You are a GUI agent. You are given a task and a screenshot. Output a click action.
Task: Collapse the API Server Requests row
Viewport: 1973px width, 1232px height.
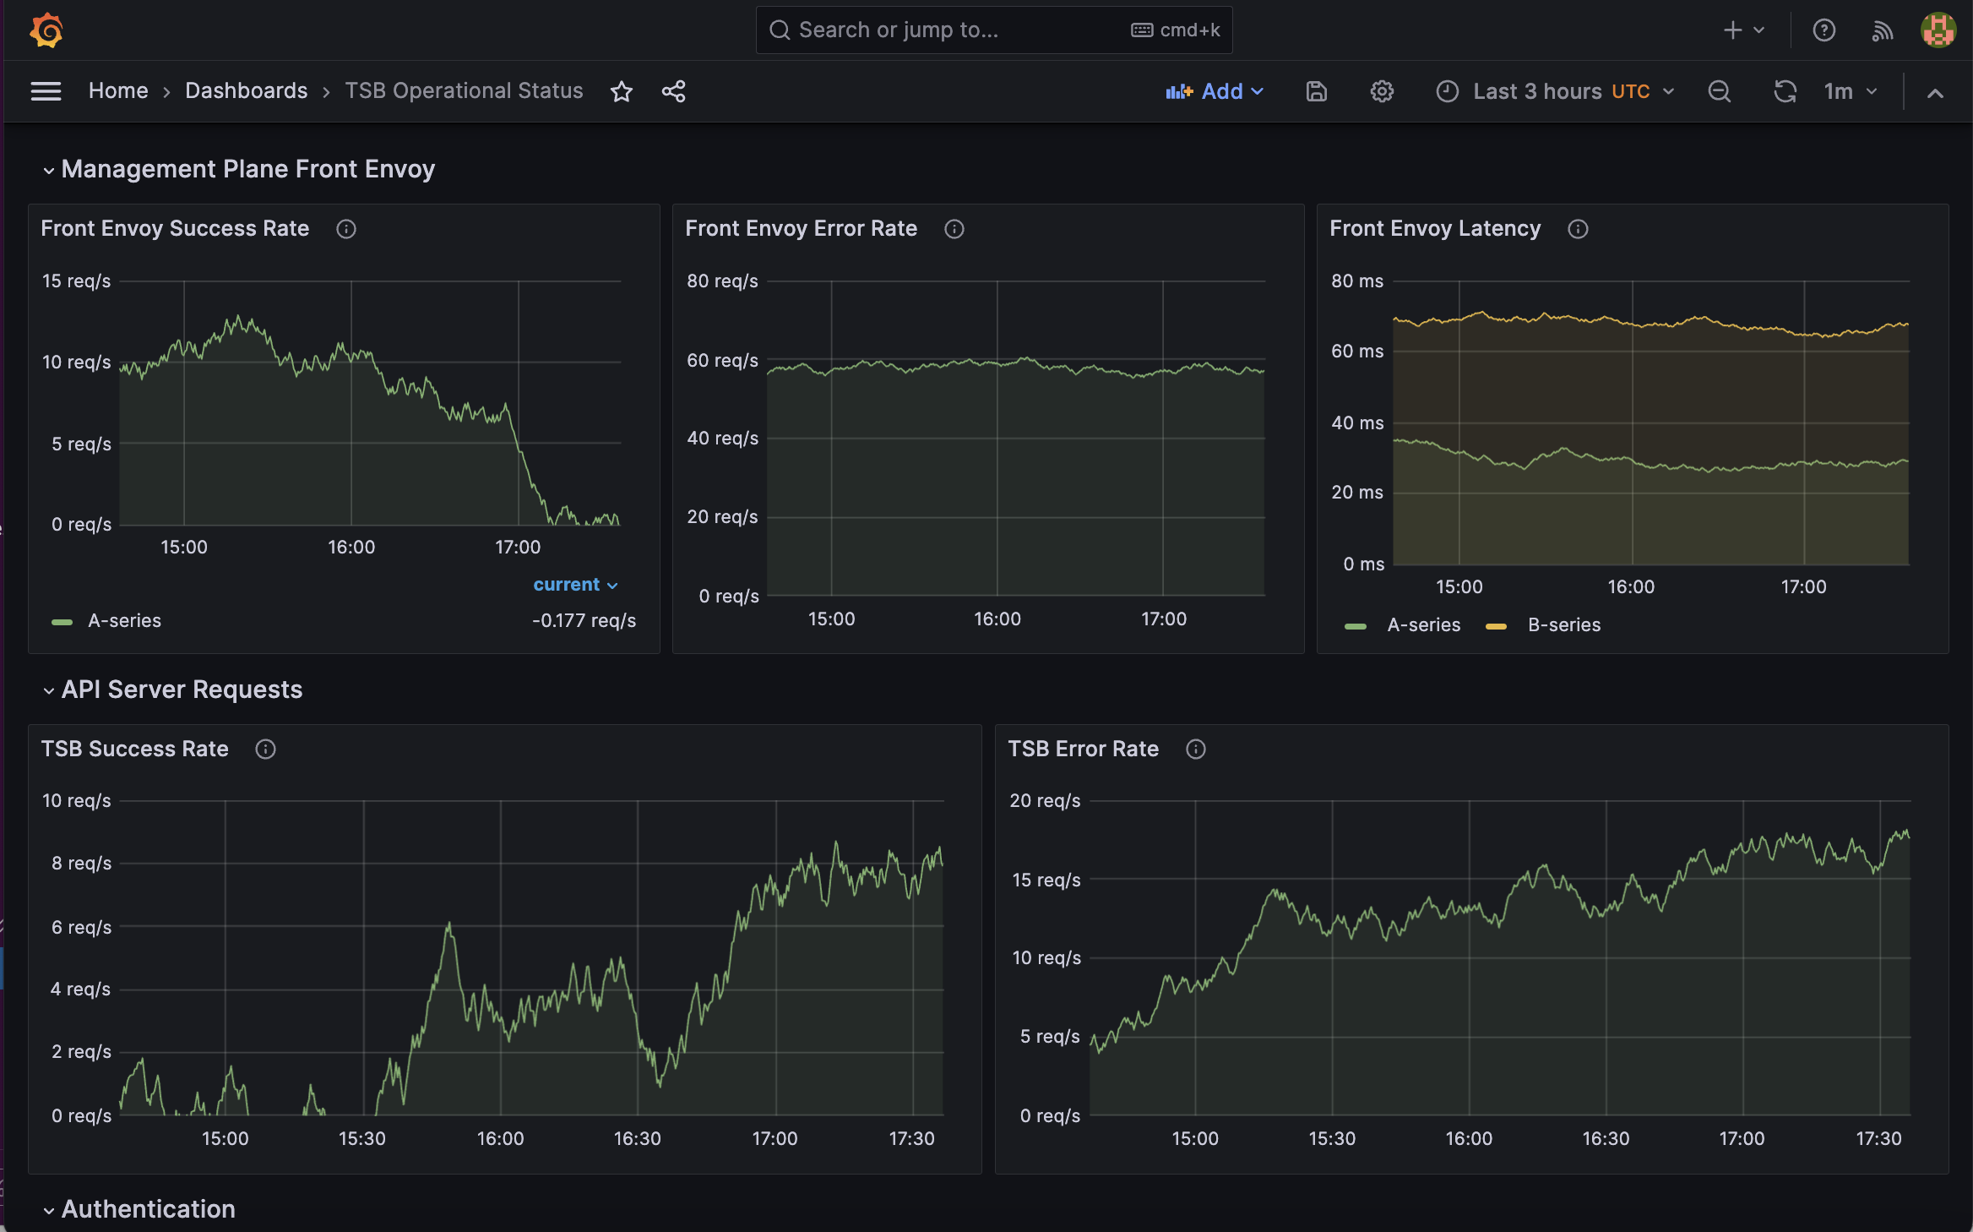[x=172, y=690]
